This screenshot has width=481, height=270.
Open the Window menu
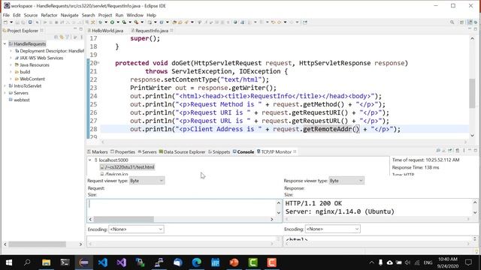coord(135,15)
